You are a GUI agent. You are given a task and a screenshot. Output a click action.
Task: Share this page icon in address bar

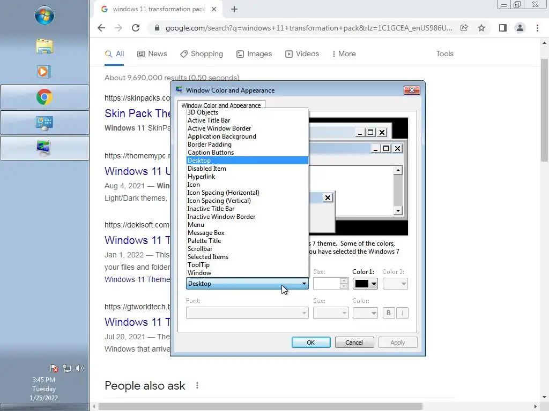point(464,28)
